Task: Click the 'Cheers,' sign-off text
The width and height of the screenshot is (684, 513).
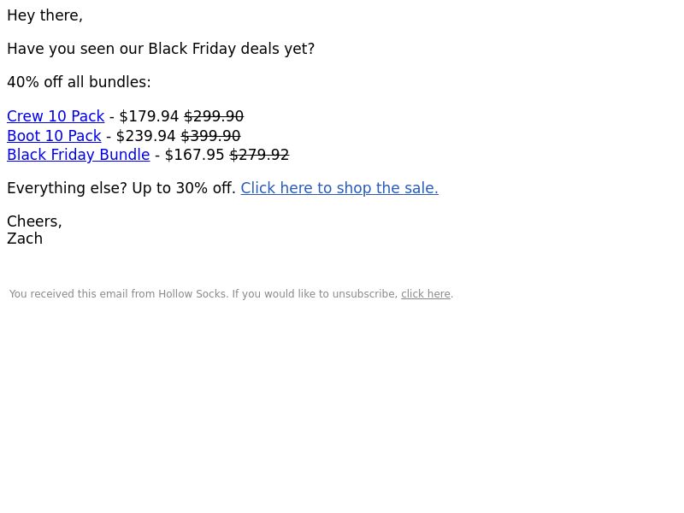Action: point(34,221)
